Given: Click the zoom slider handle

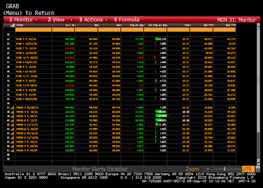Looking at the screenshot, I should pyautogui.click(x=224, y=169).
